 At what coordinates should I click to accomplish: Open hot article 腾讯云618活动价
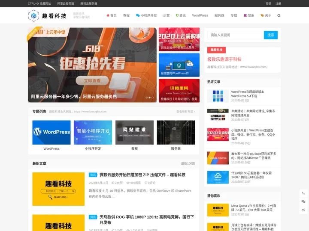tap(251, 175)
